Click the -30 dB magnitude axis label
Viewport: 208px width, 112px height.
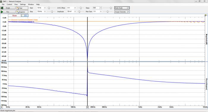pos(4,43)
